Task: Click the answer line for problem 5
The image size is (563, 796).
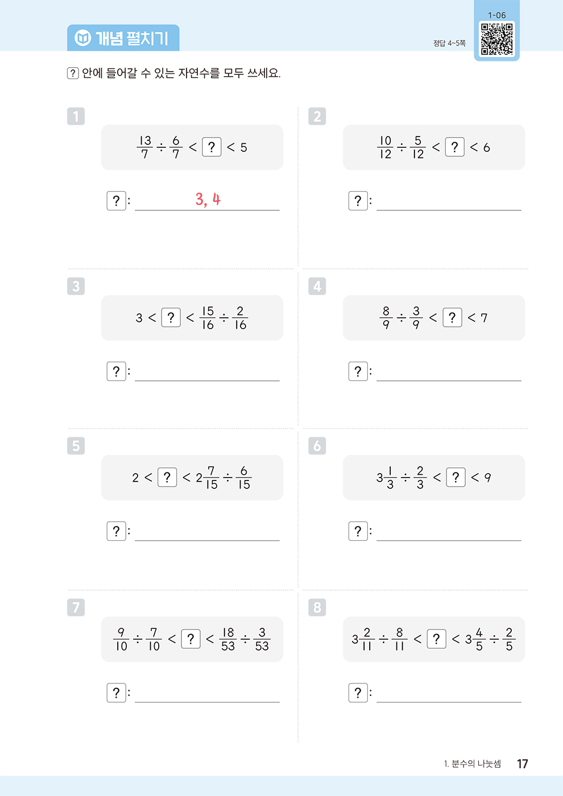Action: 207,540
